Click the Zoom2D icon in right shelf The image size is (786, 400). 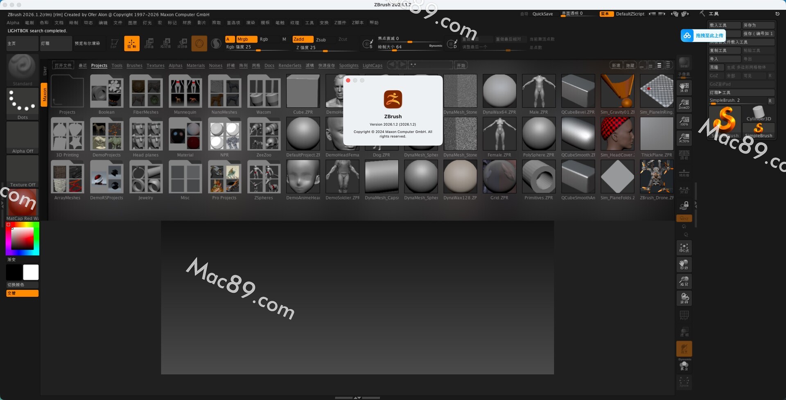coord(684,104)
